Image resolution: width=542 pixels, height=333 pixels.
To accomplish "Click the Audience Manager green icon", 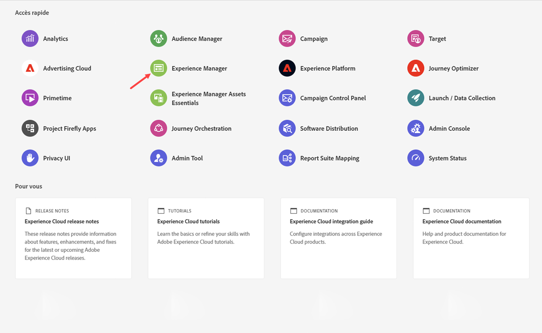I will click(x=158, y=39).
